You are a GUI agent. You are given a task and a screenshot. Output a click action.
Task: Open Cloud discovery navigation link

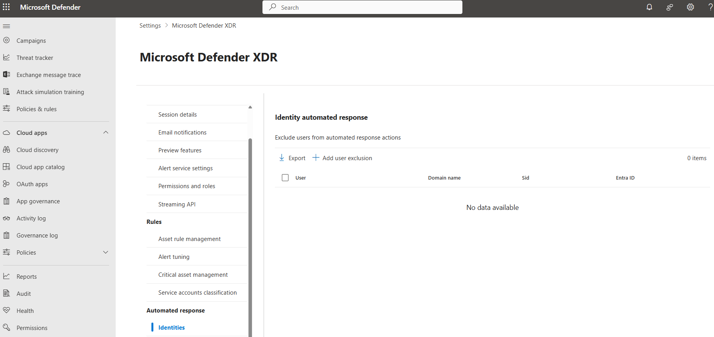pos(37,150)
